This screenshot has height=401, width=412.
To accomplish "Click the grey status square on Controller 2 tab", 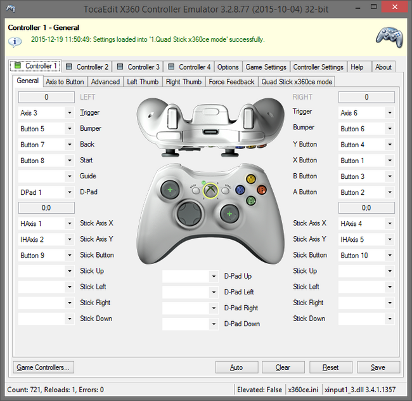I will click(68, 67).
